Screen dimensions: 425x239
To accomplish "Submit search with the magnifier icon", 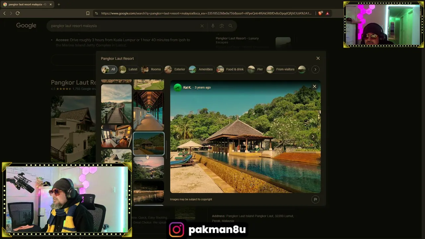I will pos(230,26).
